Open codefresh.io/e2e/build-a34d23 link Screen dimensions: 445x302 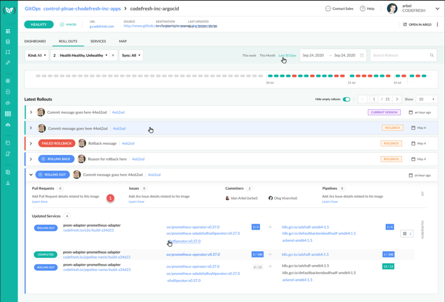point(88,230)
